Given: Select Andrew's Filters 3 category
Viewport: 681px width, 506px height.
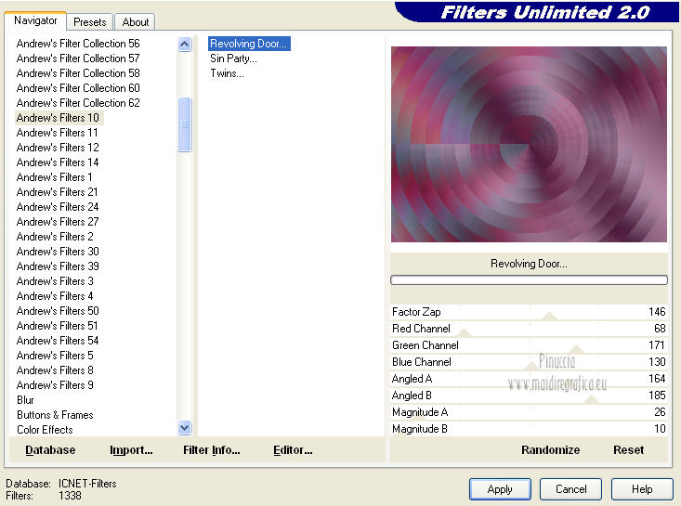Looking at the screenshot, I should [x=55, y=281].
